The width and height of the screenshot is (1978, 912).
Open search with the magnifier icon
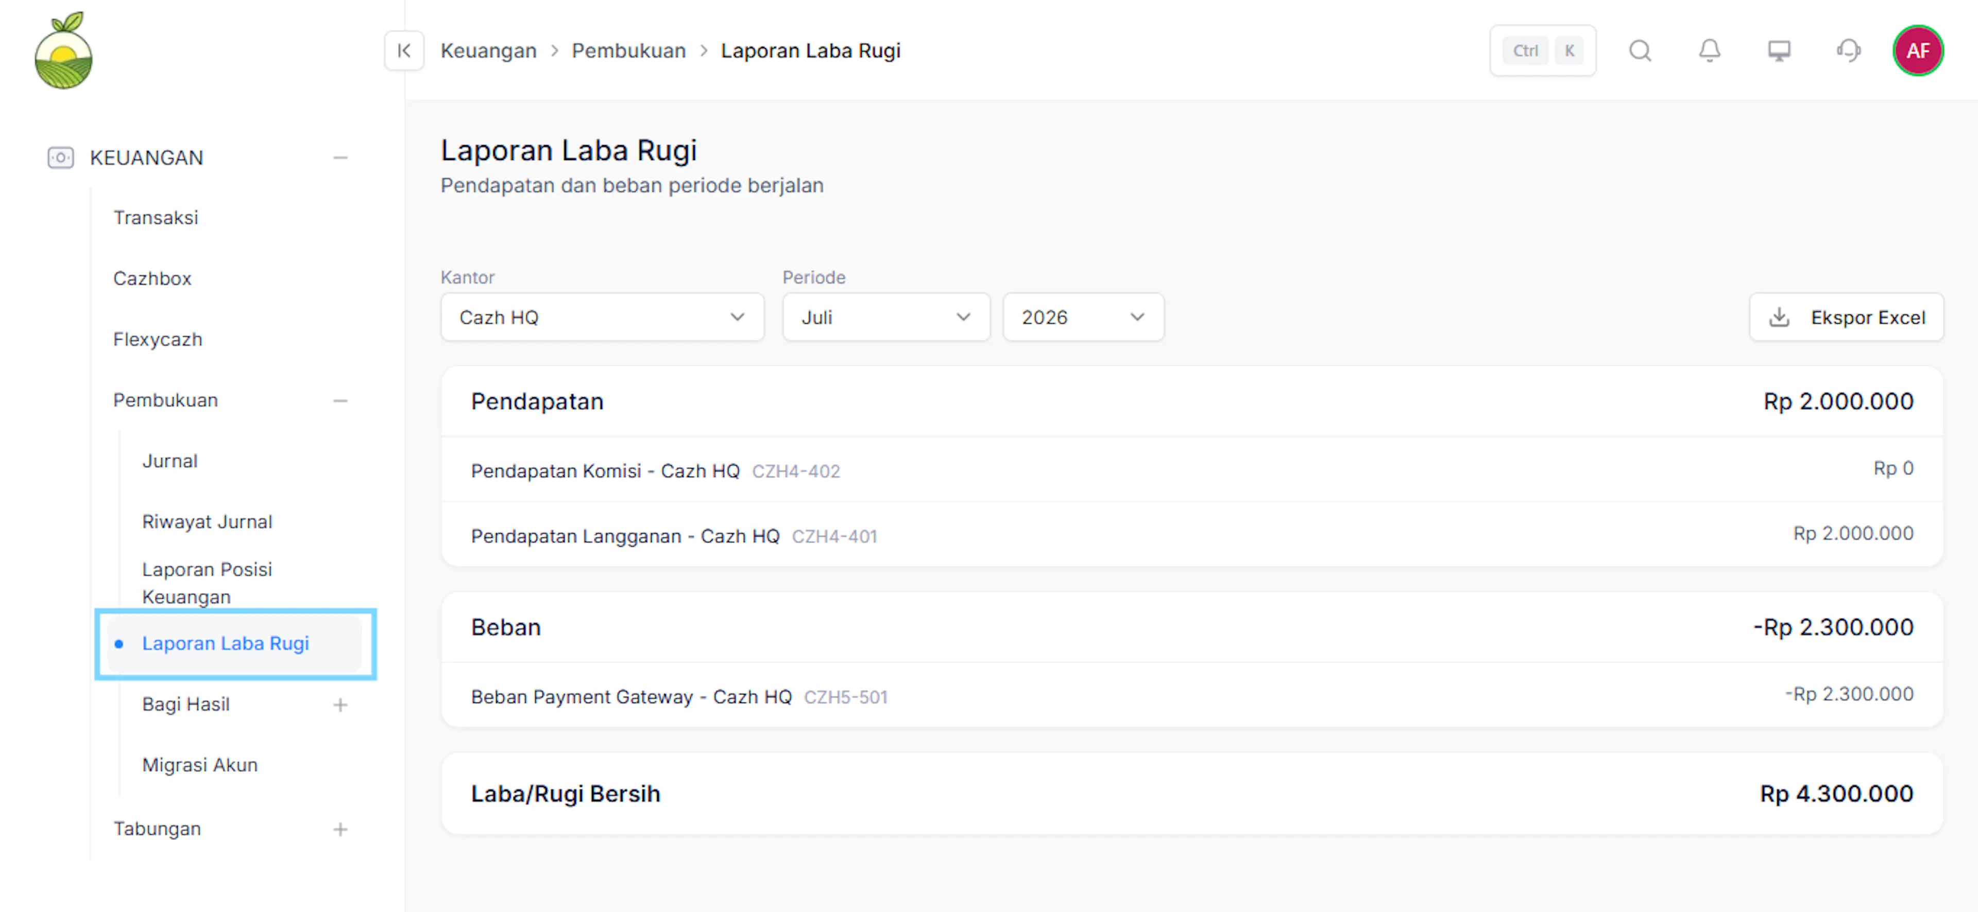[1640, 50]
